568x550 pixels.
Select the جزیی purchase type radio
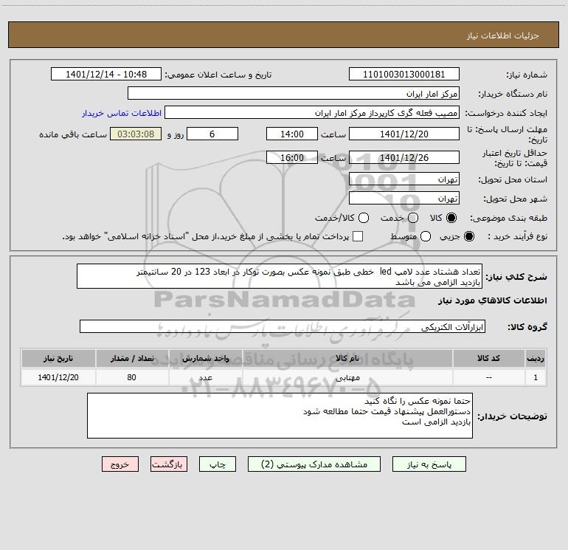pyautogui.click(x=468, y=236)
